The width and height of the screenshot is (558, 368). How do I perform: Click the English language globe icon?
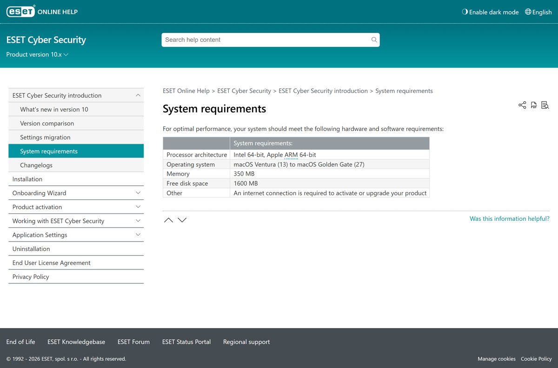(x=528, y=12)
